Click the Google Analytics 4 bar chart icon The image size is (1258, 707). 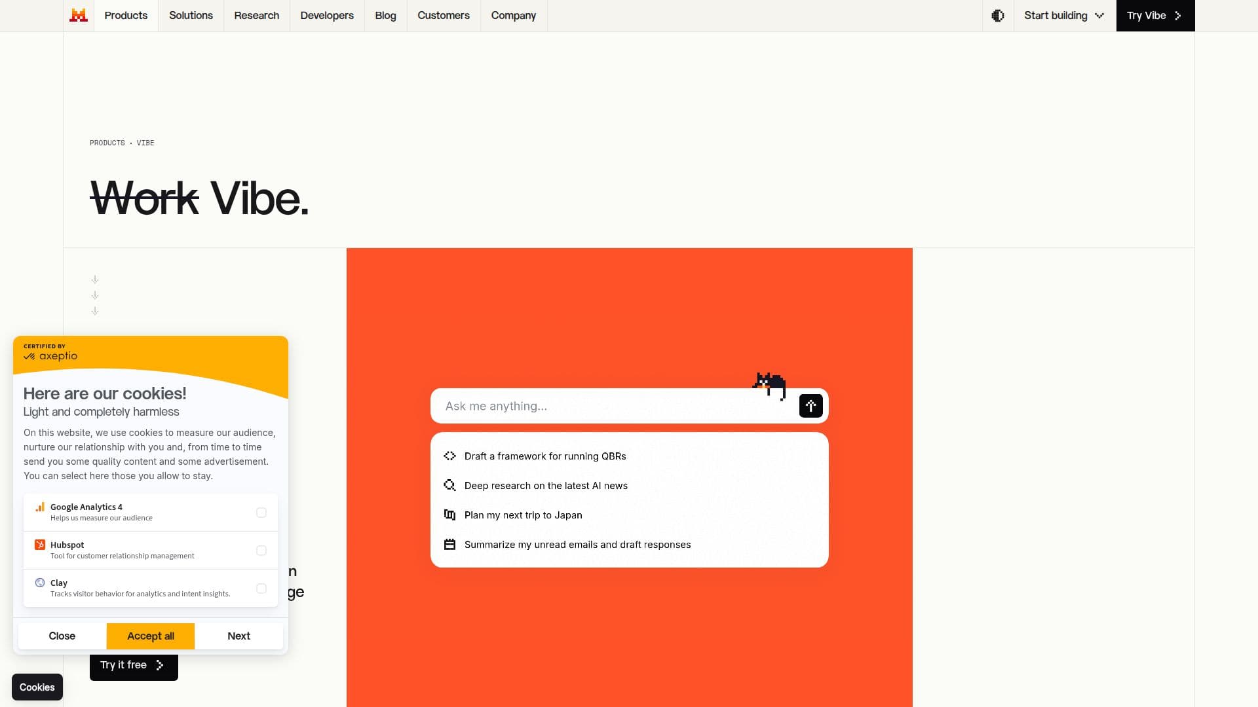coord(40,507)
